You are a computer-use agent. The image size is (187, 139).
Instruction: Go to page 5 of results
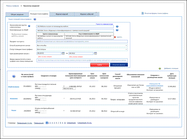click(55, 123)
